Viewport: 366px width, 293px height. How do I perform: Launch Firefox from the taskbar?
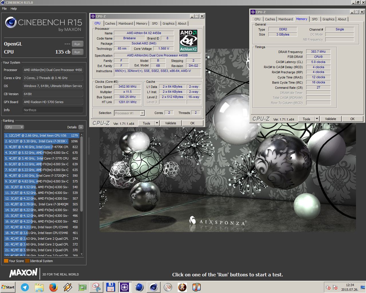tap(53, 287)
